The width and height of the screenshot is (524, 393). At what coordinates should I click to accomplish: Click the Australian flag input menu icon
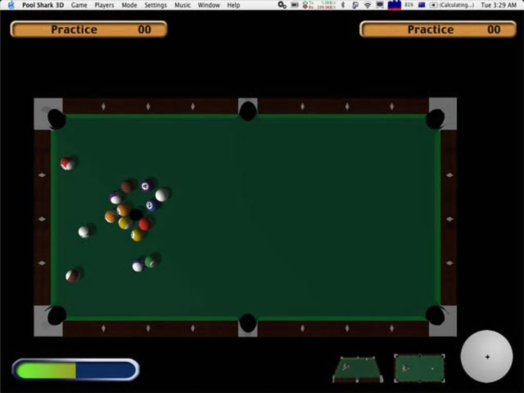click(422, 5)
